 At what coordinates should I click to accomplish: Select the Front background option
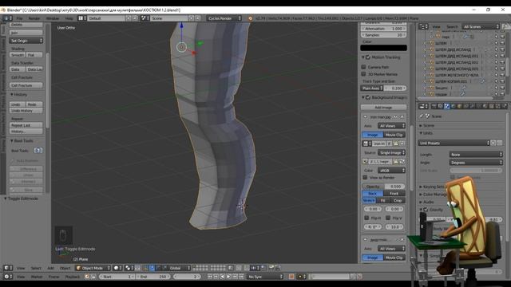pyautogui.click(x=394, y=193)
